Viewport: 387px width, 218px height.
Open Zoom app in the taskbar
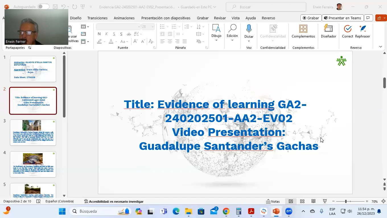[289, 211]
